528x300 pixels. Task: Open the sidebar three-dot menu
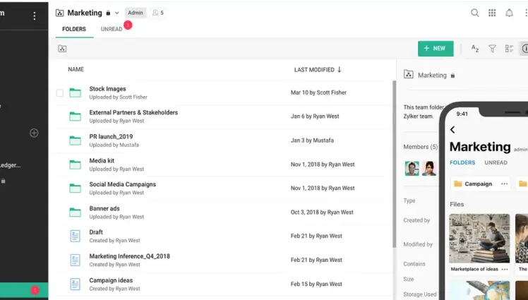34,16
